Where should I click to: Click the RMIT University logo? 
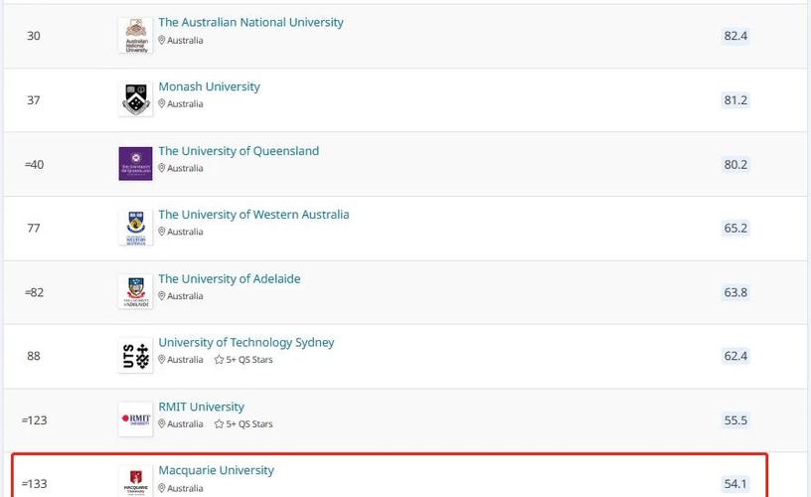coord(135,419)
